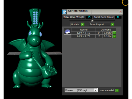Click the Total Gem Count label

[x=104, y=17]
